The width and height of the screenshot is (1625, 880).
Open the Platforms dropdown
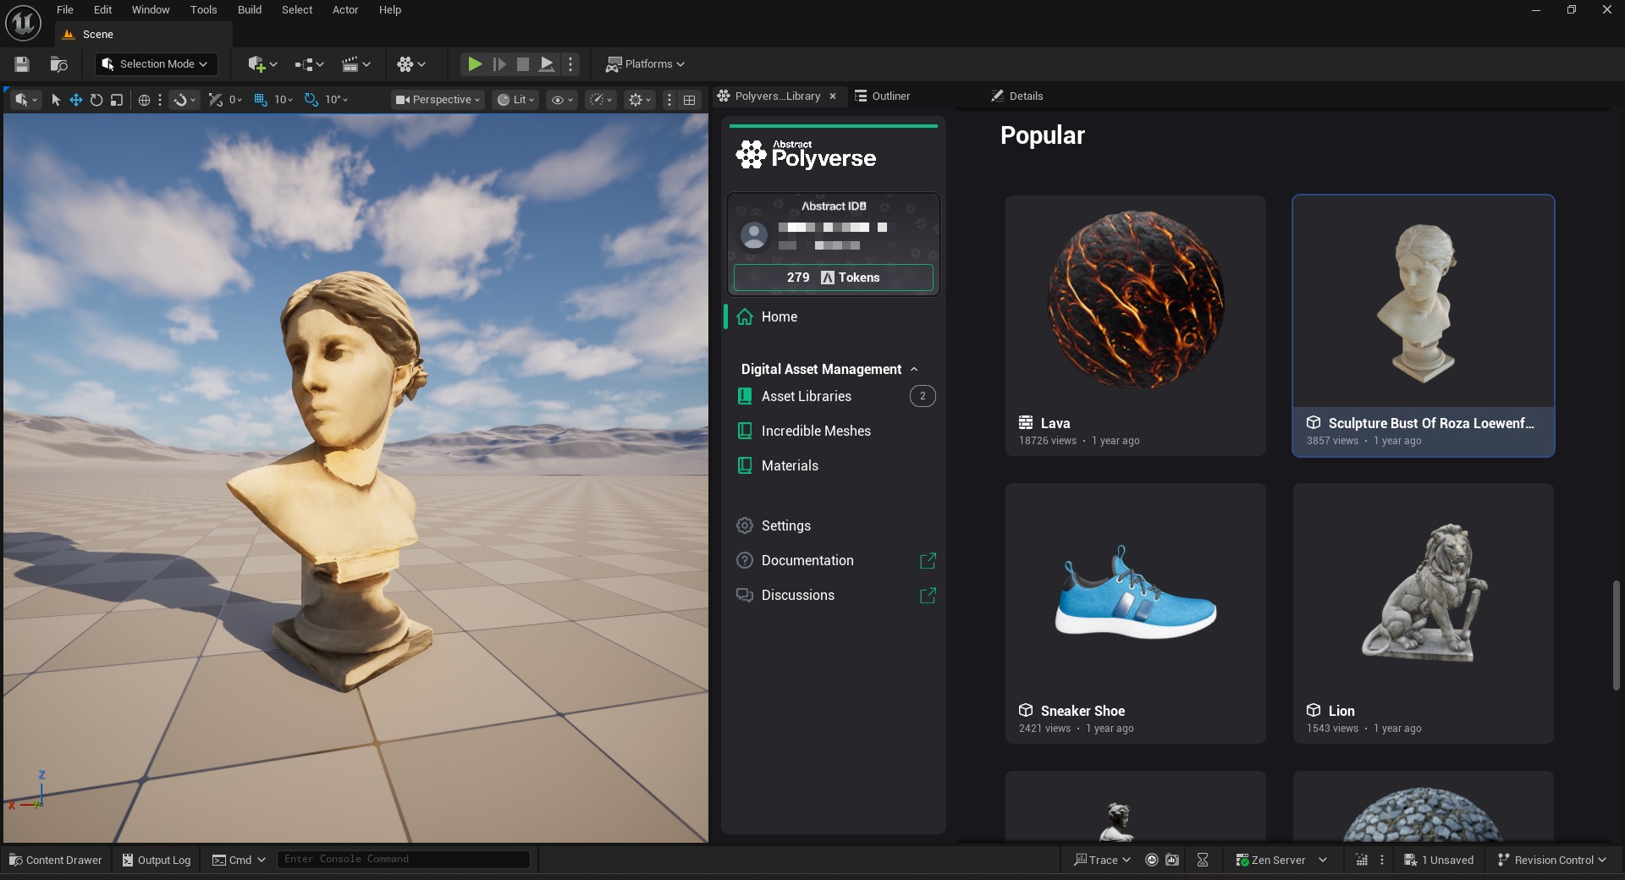pyautogui.click(x=645, y=64)
